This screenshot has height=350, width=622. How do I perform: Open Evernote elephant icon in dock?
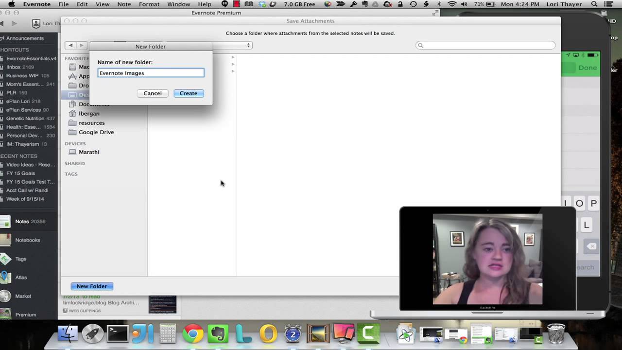(218, 334)
